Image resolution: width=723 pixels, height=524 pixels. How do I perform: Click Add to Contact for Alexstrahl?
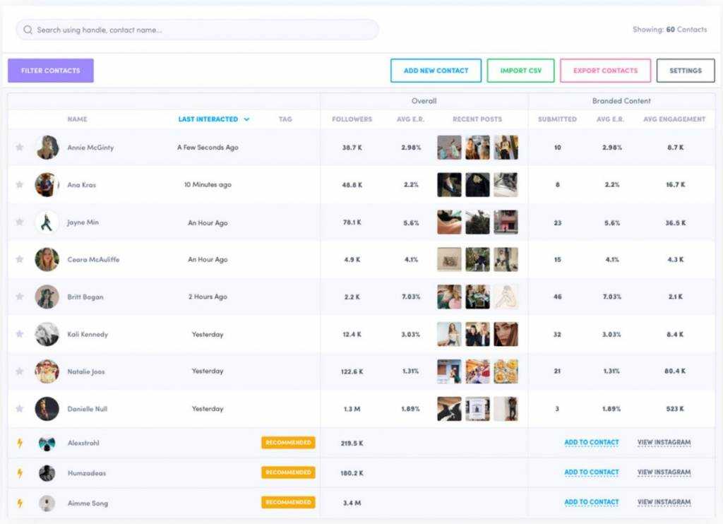pyautogui.click(x=591, y=443)
